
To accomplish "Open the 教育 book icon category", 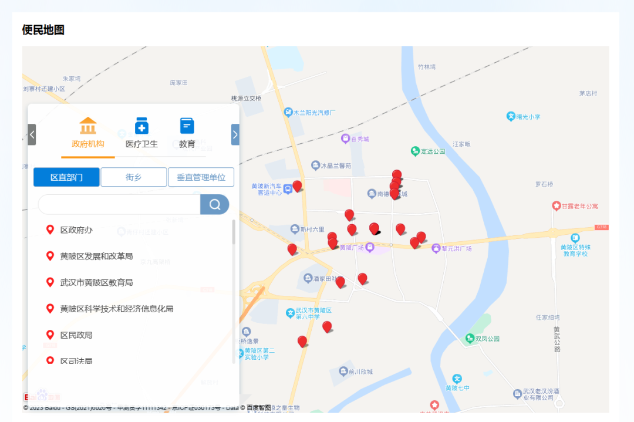I will (187, 126).
